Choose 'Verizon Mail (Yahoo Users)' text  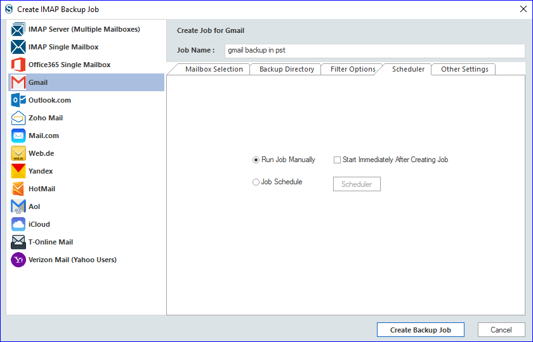(72, 260)
